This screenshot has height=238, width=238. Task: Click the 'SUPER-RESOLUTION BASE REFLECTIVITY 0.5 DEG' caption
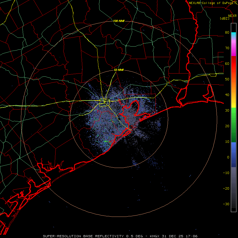coord(93,236)
